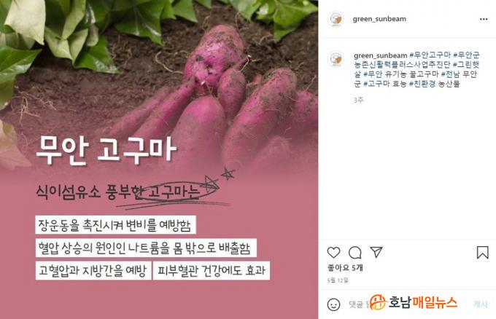Focus the 댓글 달기 comment input field
Screen dimensions: 496x319
[x=408, y=304]
